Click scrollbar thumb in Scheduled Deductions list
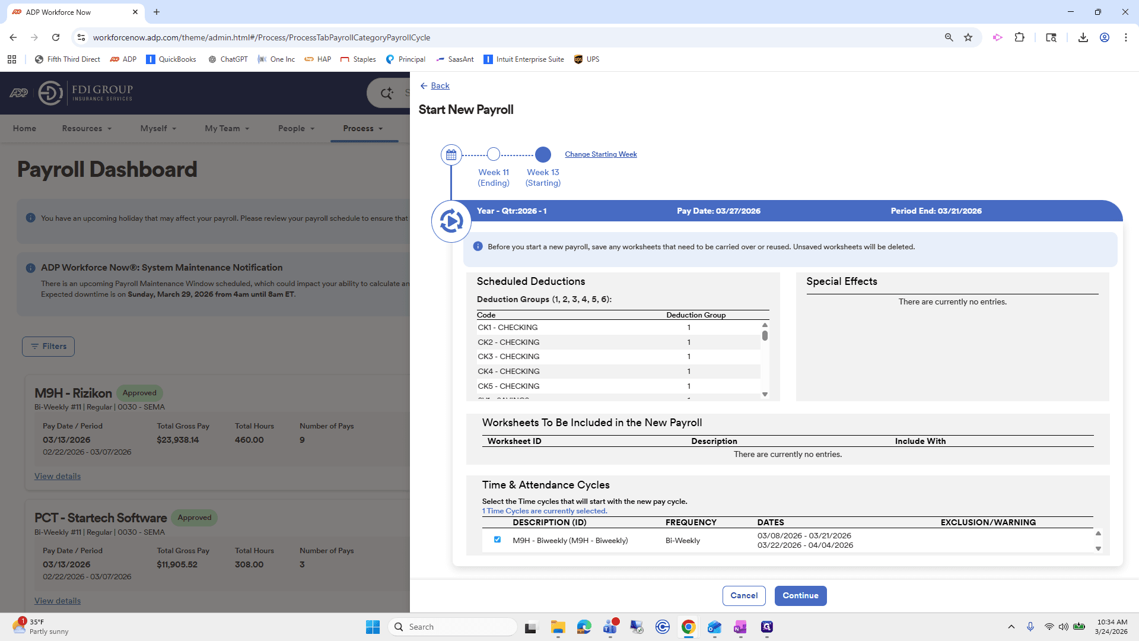1139x641 pixels. (x=765, y=336)
